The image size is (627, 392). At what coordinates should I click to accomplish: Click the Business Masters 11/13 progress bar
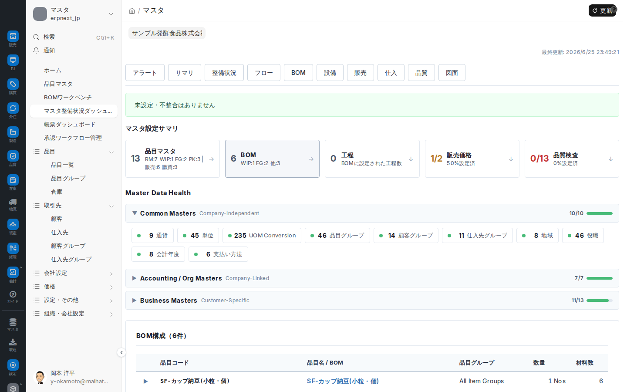[x=600, y=301]
